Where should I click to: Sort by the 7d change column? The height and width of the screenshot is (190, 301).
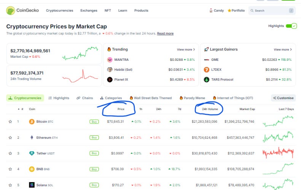(x=180, y=109)
